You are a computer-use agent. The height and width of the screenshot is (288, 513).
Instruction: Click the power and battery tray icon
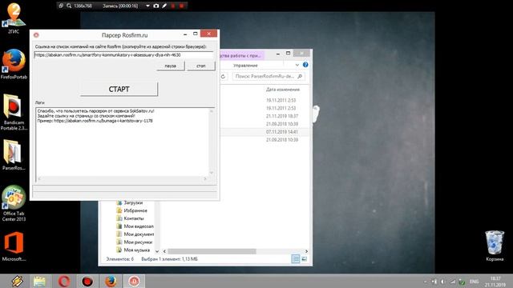point(434,282)
